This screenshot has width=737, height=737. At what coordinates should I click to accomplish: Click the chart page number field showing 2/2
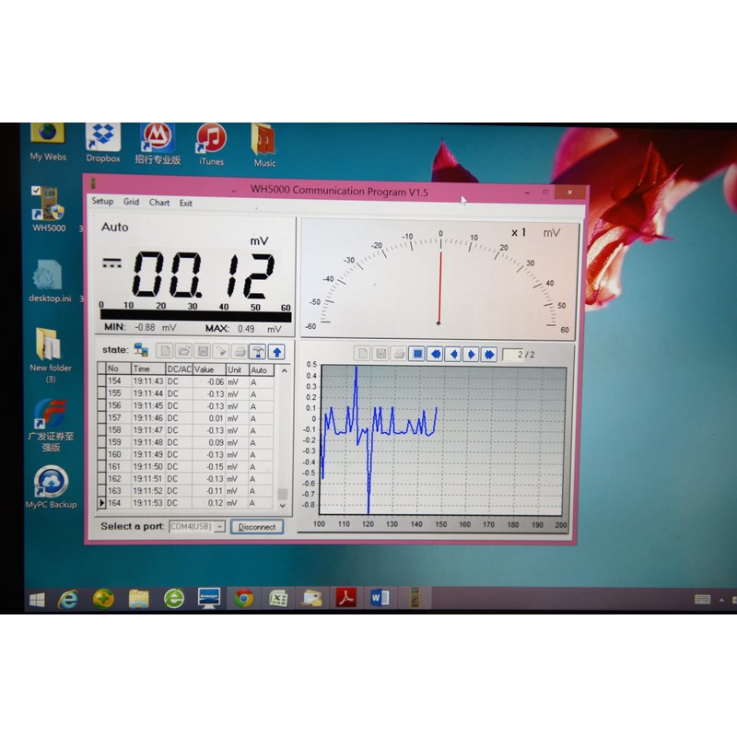click(521, 355)
